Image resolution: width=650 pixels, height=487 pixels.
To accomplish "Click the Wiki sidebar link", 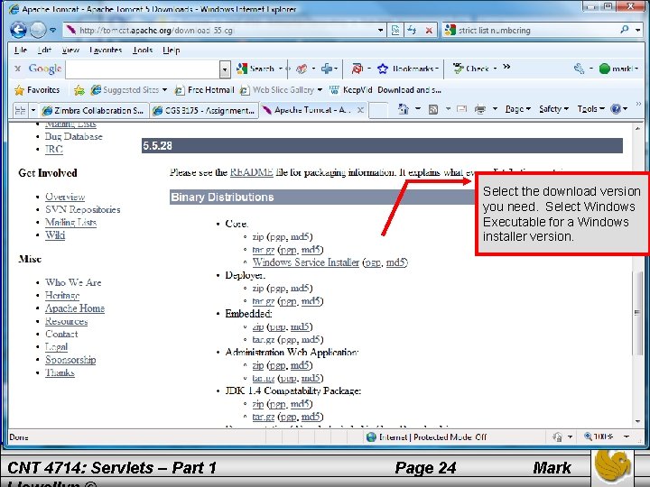I will 55,235.
